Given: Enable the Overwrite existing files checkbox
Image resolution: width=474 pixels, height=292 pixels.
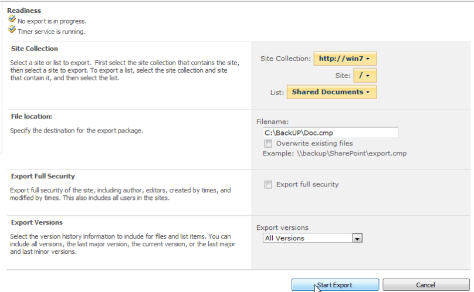Looking at the screenshot, I should [268, 143].
